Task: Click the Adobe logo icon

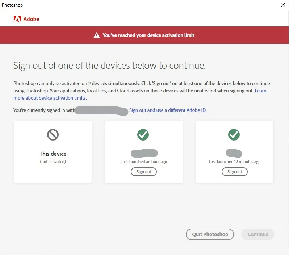Action: tap(17, 19)
